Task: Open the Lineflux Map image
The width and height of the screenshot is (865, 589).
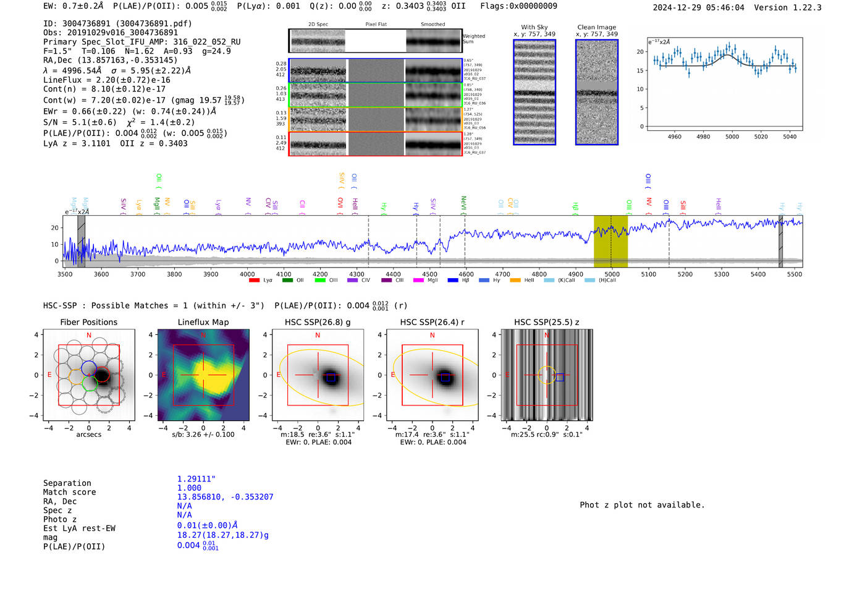Action: [x=203, y=375]
